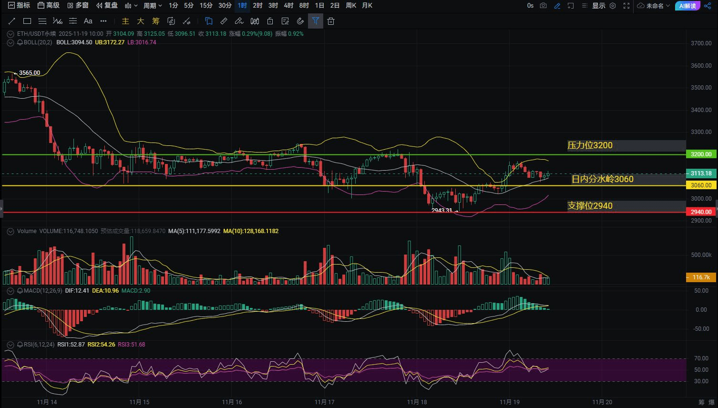
Task: Pick the Aa text annotation tool
Action: 88,21
